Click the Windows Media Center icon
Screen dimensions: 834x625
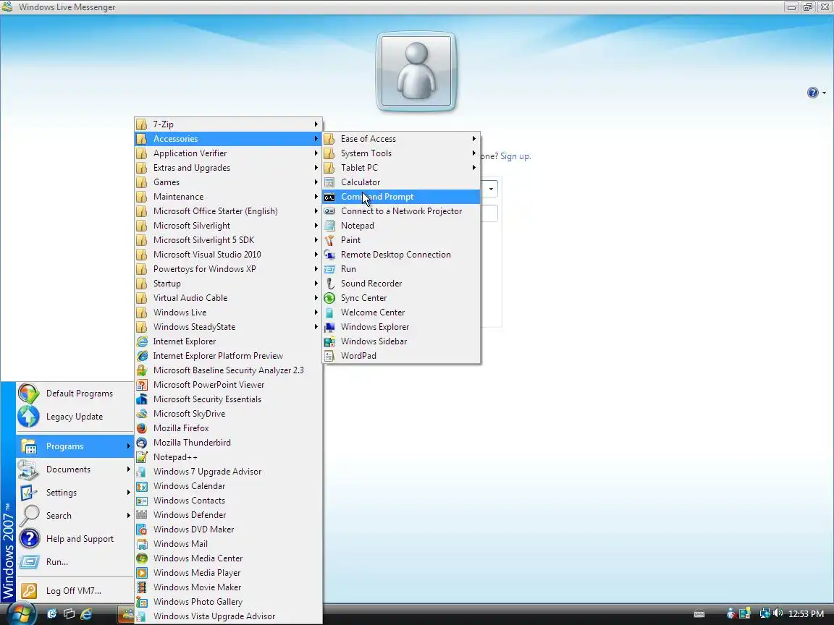(x=142, y=558)
